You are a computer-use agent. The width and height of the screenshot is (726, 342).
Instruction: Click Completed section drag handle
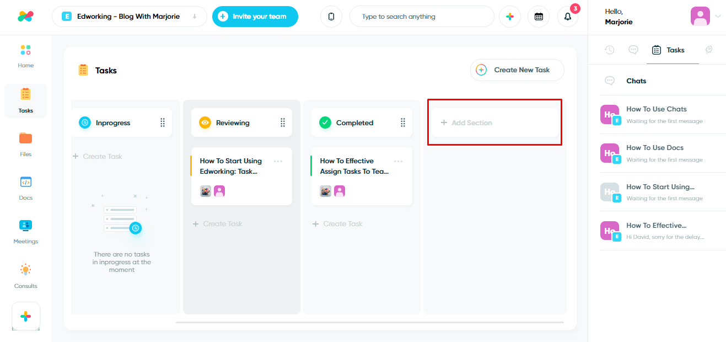pyautogui.click(x=402, y=122)
